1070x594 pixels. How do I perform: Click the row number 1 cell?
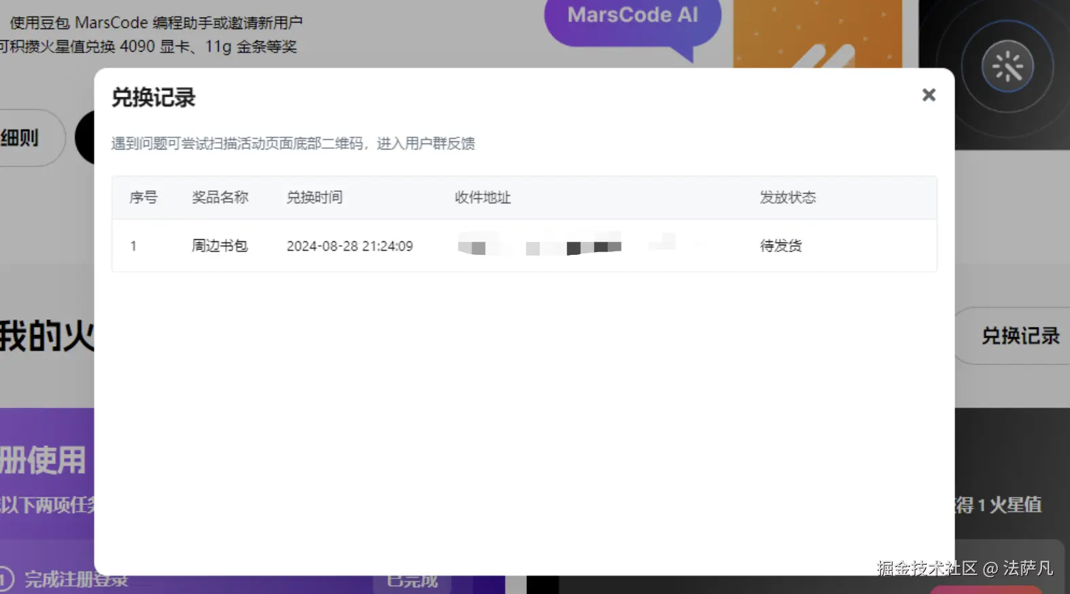point(133,246)
